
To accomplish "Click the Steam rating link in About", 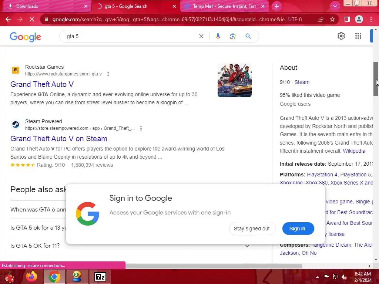I will click(x=302, y=82).
